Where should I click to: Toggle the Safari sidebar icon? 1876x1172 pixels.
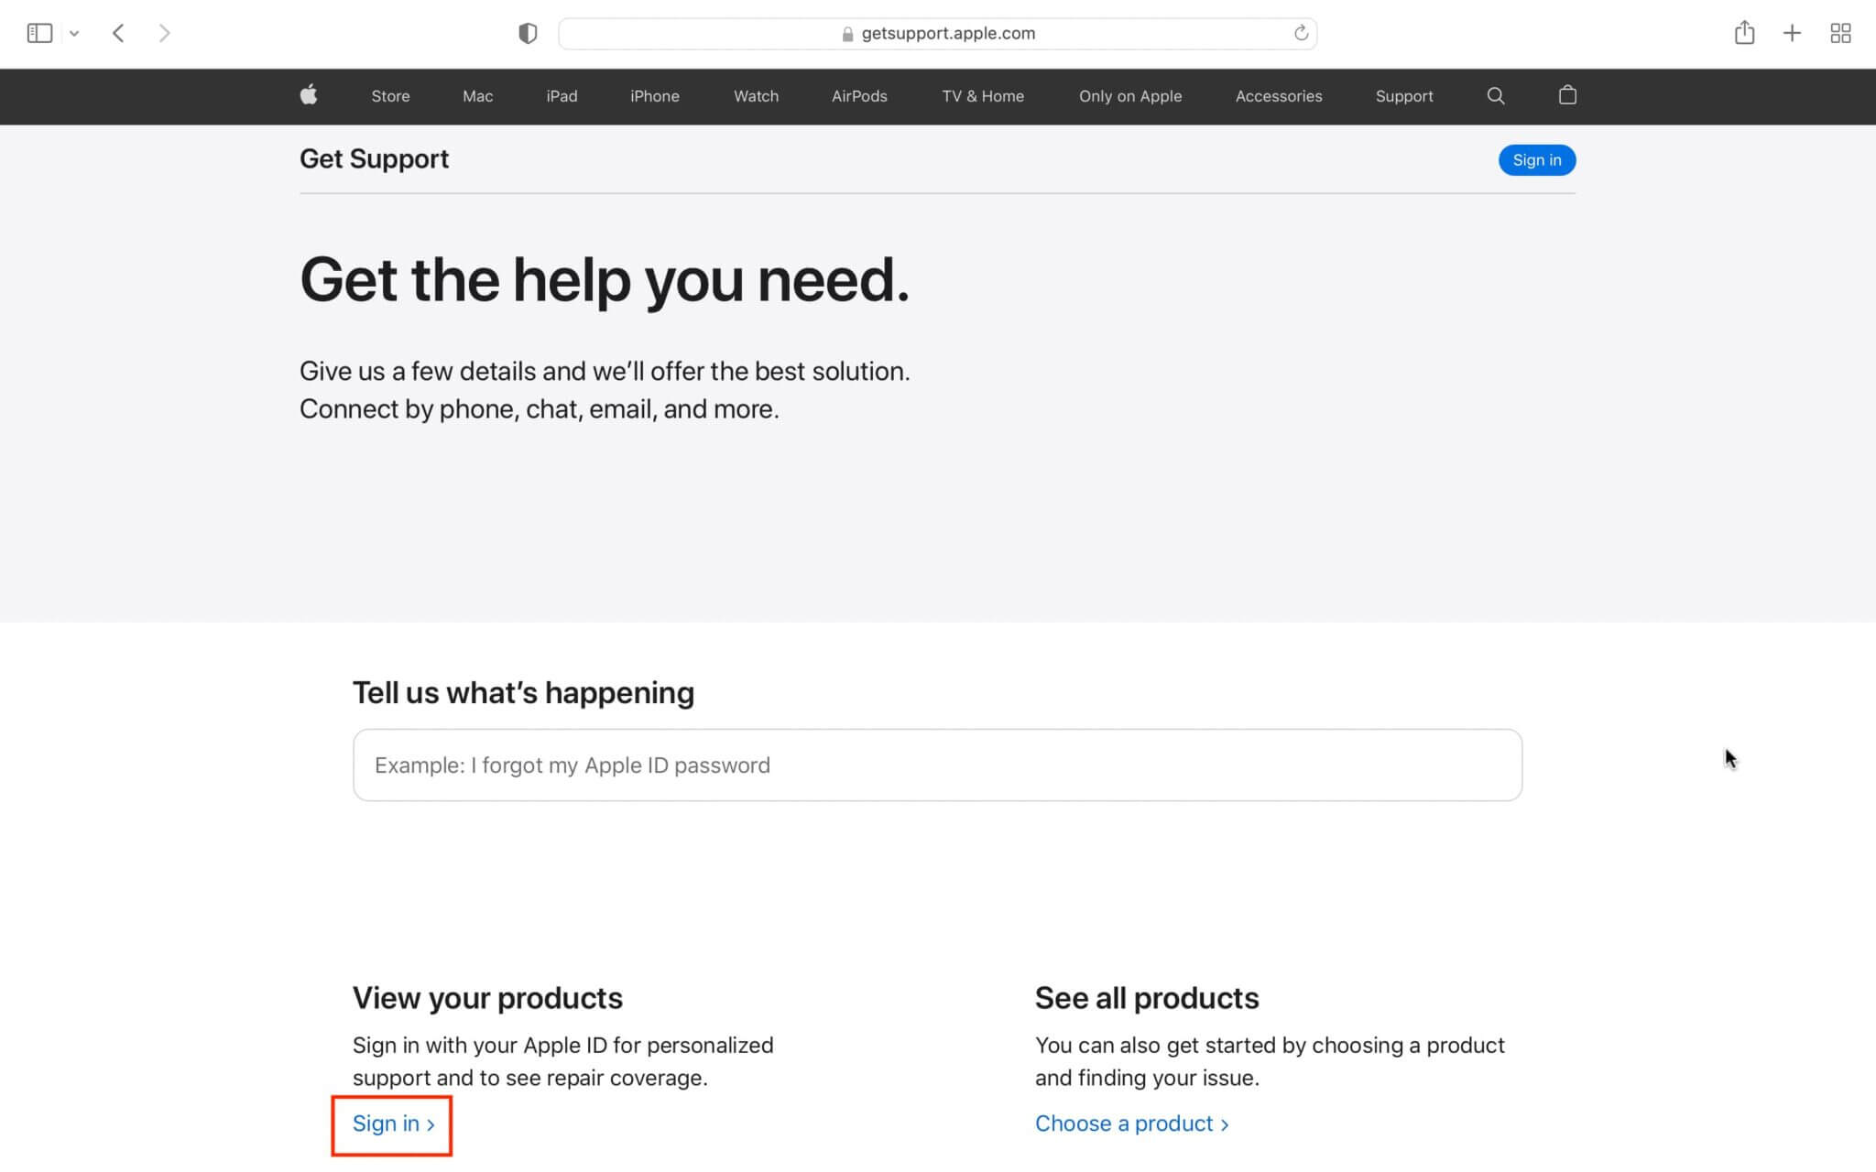coord(39,33)
